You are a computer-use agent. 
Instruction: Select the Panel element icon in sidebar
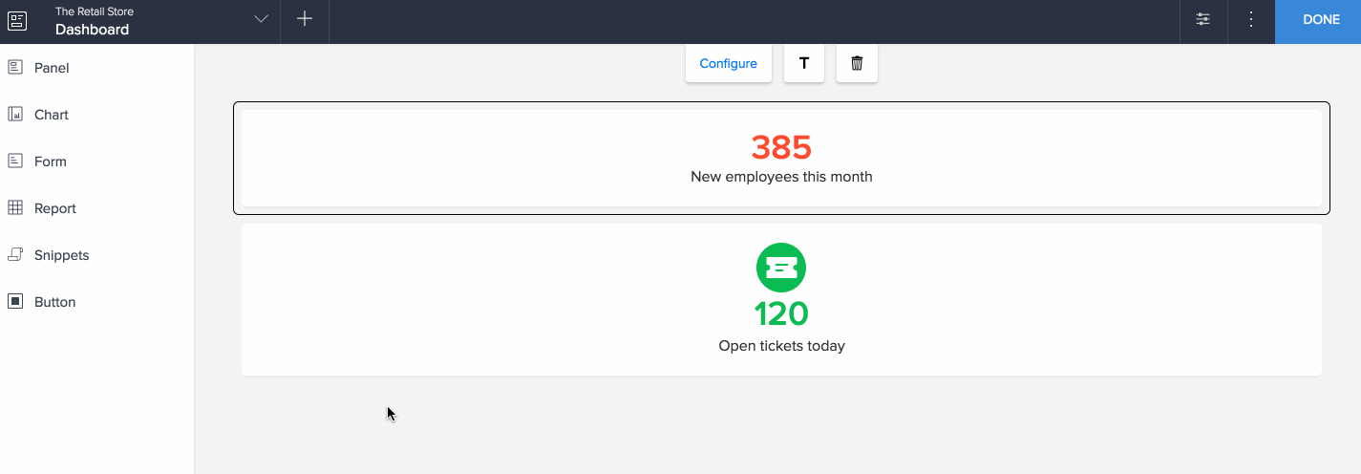15,68
